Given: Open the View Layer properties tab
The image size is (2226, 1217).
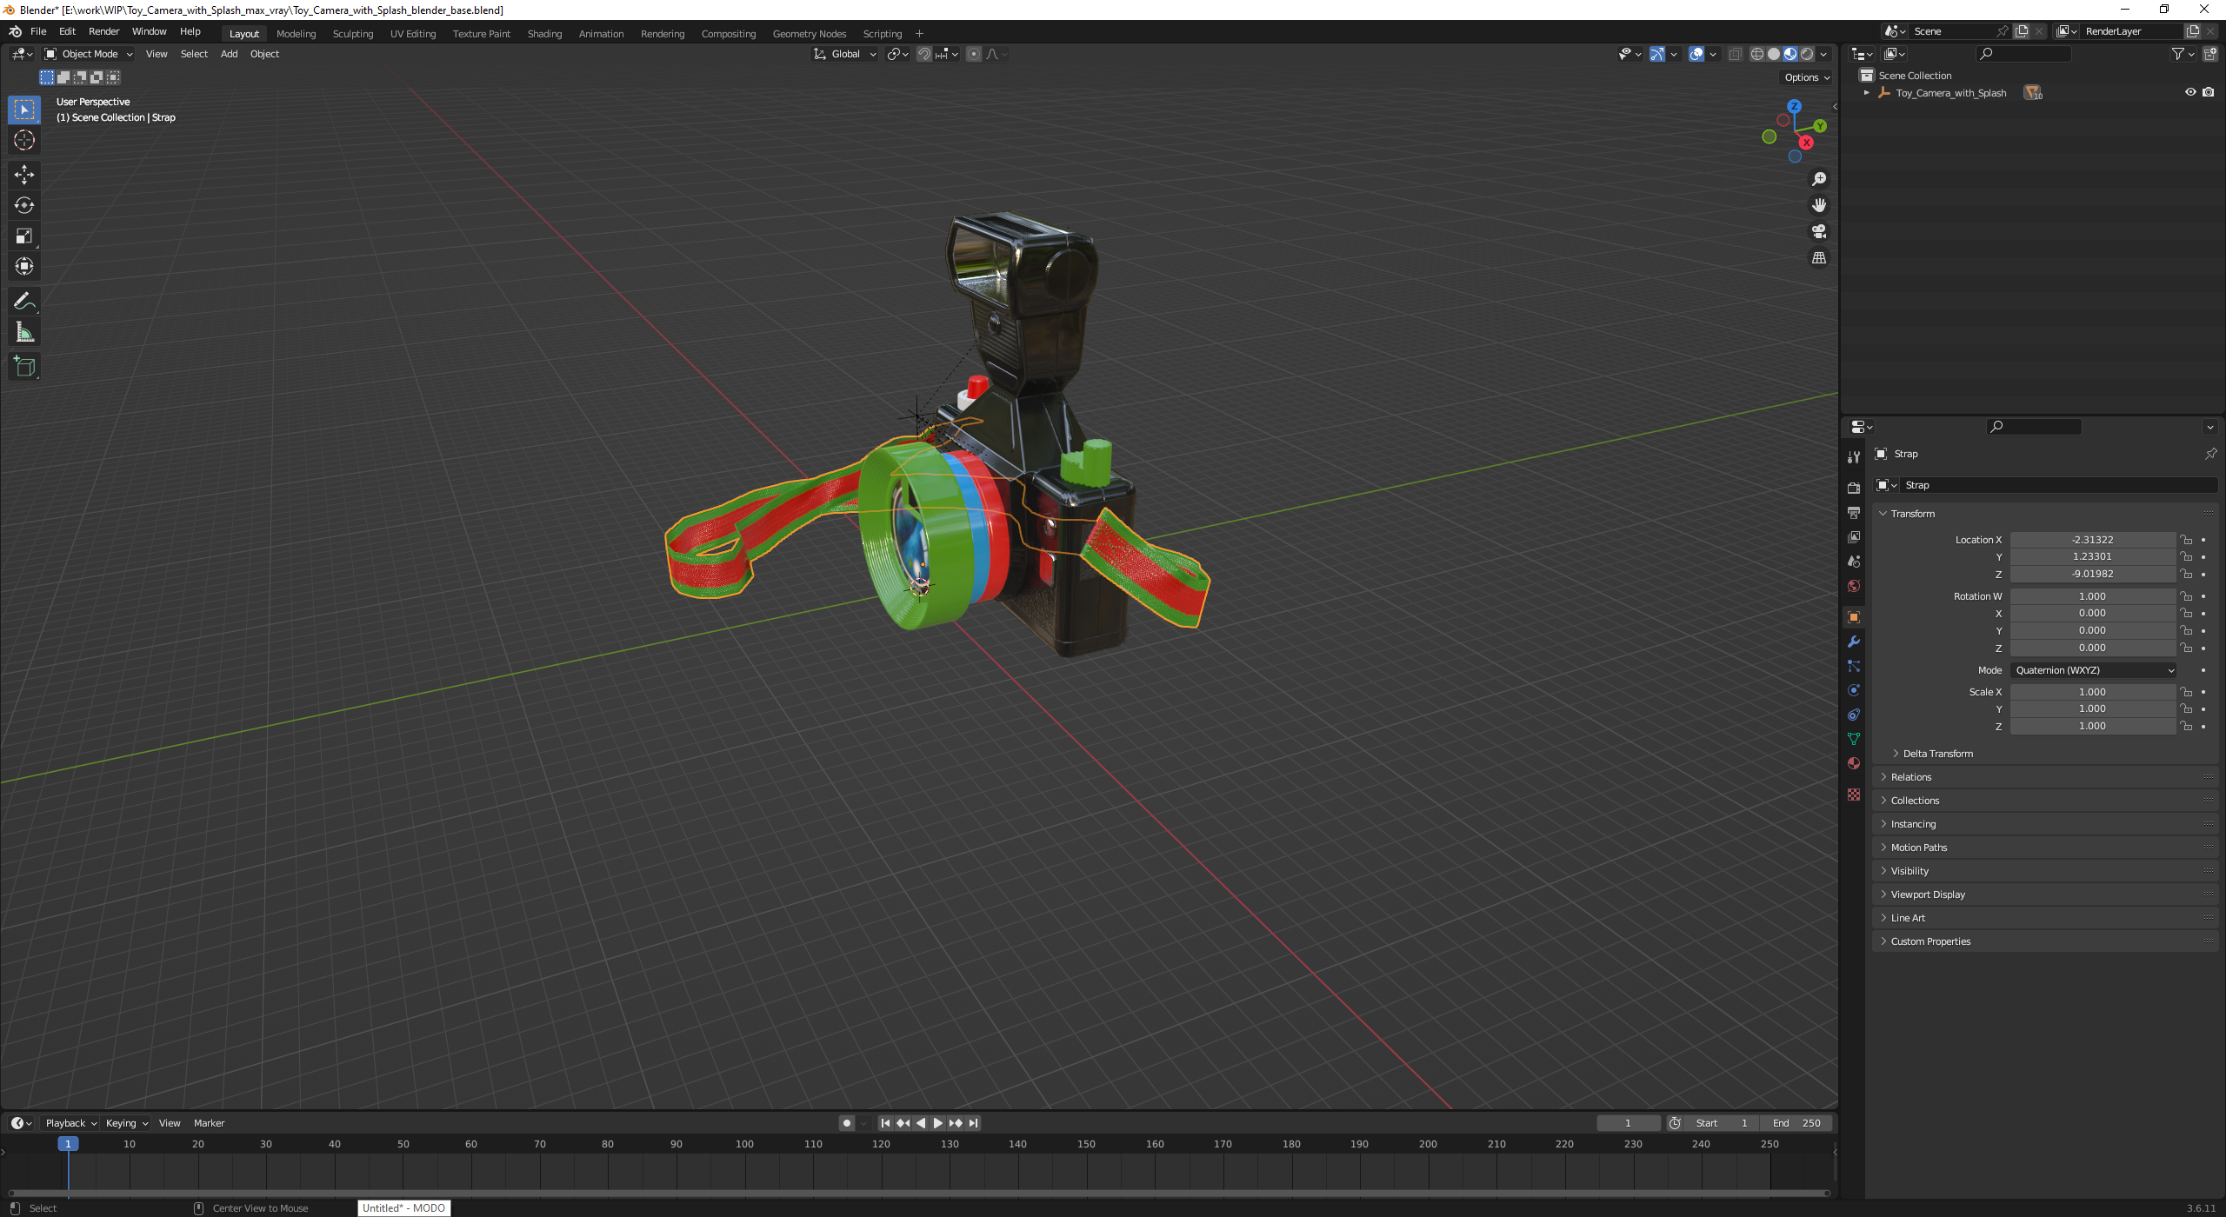Looking at the screenshot, I should pyautogui.click(x=1854, y=537).
